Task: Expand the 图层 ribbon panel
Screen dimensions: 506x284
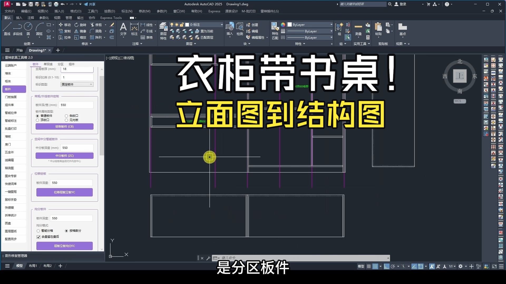Action: pos(191,44)
